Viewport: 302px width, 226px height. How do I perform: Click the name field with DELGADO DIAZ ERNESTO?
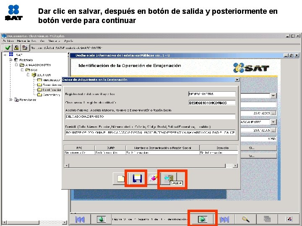click(150, 116)
